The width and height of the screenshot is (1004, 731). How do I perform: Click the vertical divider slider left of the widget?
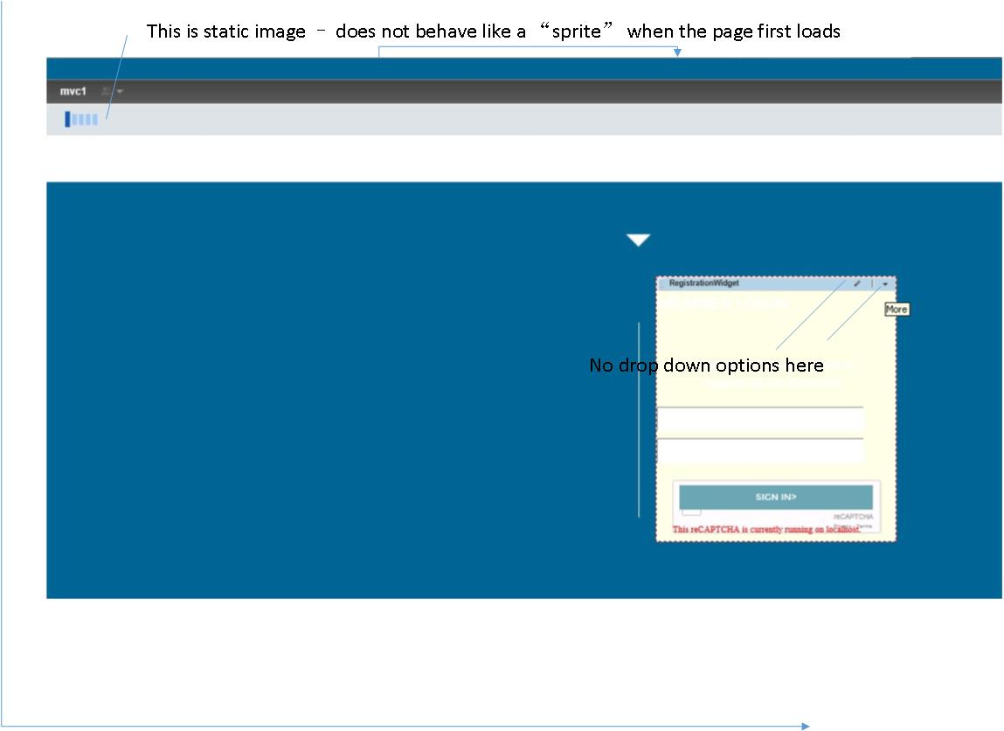(640, 420)
